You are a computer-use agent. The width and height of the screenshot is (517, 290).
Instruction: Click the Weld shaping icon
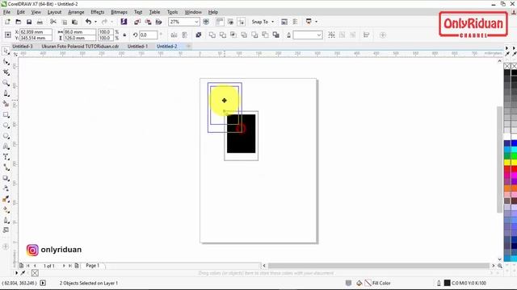point(212,35)
